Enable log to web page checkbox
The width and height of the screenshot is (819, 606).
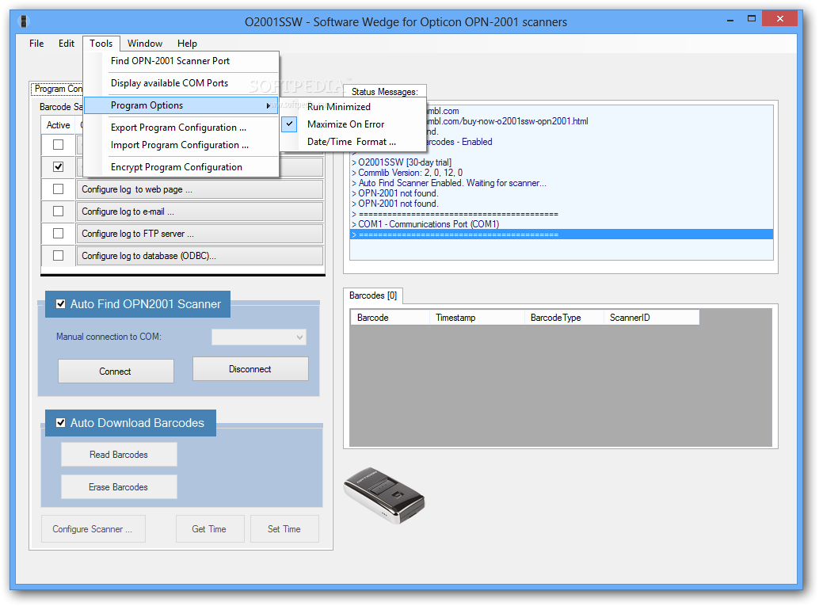tap(58, 189)
